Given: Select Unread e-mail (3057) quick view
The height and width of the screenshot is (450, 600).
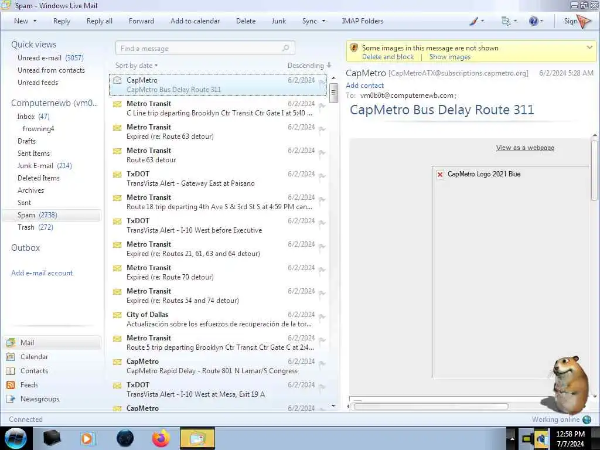Looking at the screenshot, I should coord(50,58).
